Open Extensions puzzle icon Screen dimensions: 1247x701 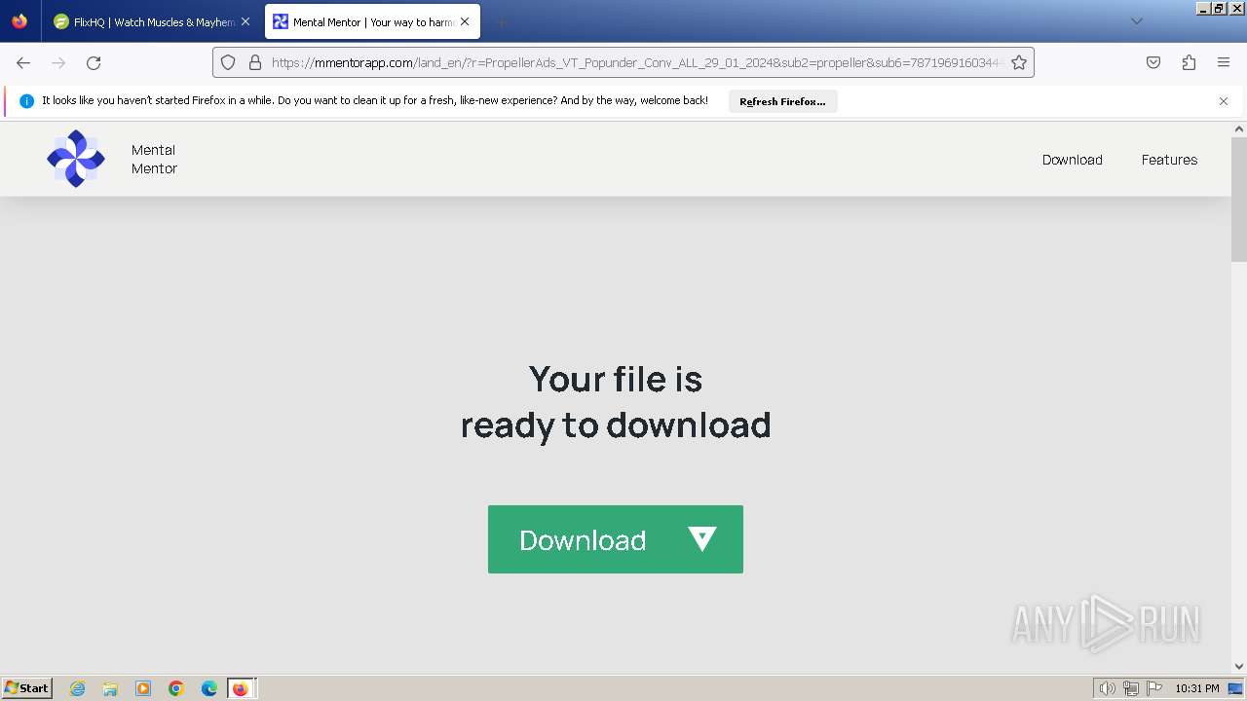(1189, 62)
